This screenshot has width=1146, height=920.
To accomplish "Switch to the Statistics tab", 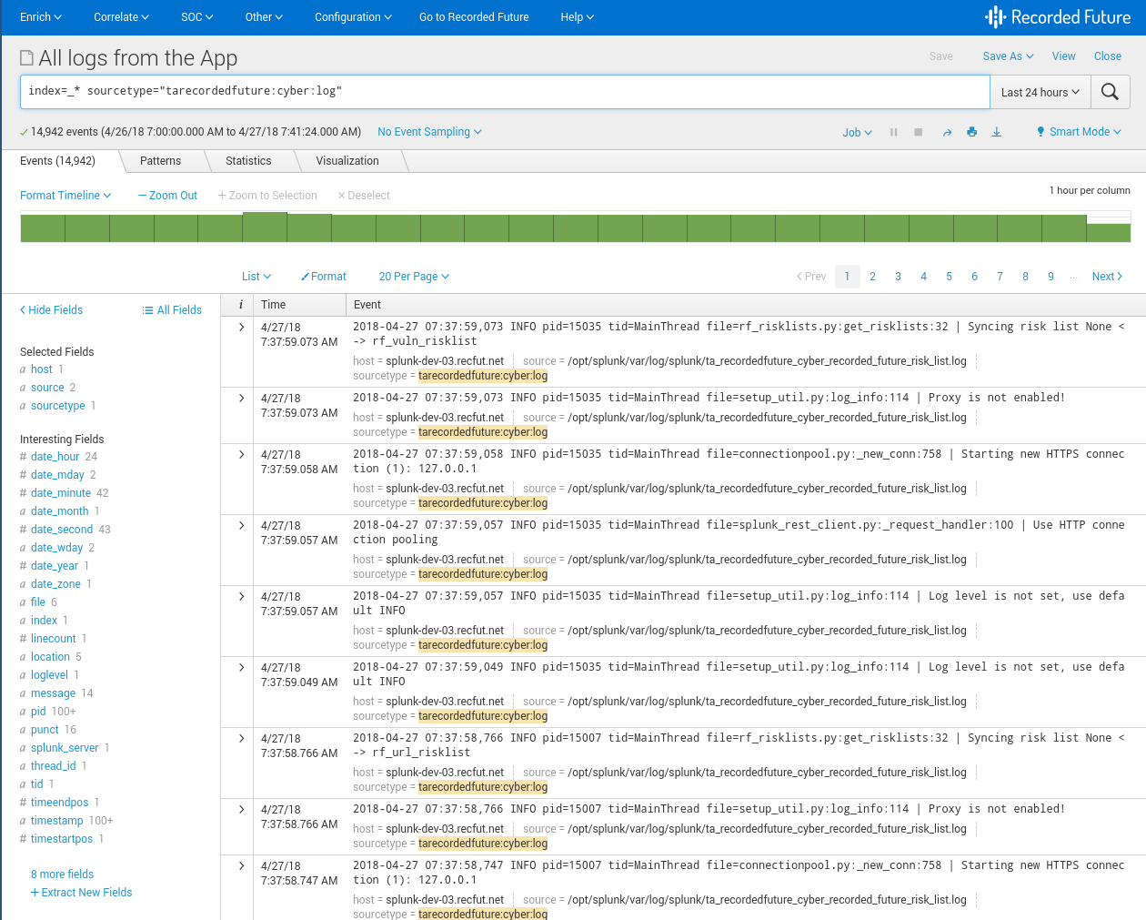I will coord(248,161).
